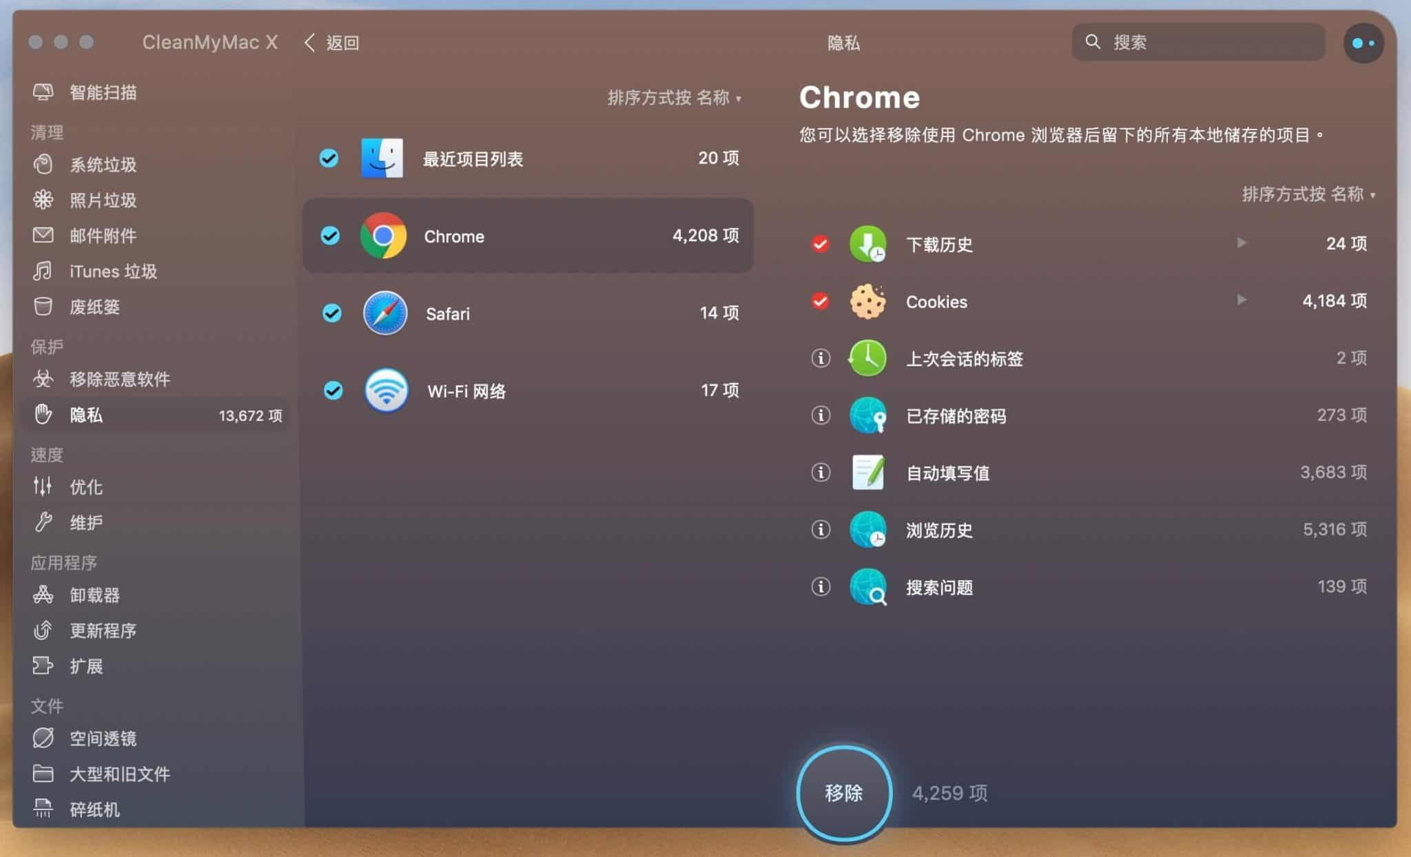Open the Chrome details 排序方式按 名称 dropdown
The image size is (1411, 857).
click(1308, 194)
